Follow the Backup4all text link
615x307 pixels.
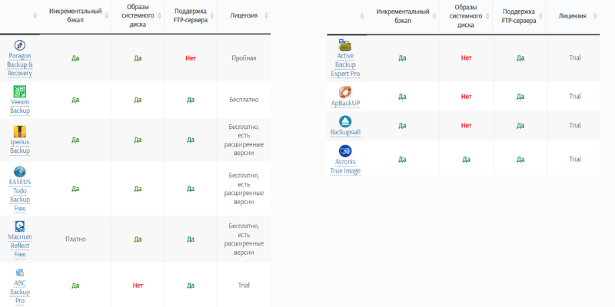click(x=345, y=132)
